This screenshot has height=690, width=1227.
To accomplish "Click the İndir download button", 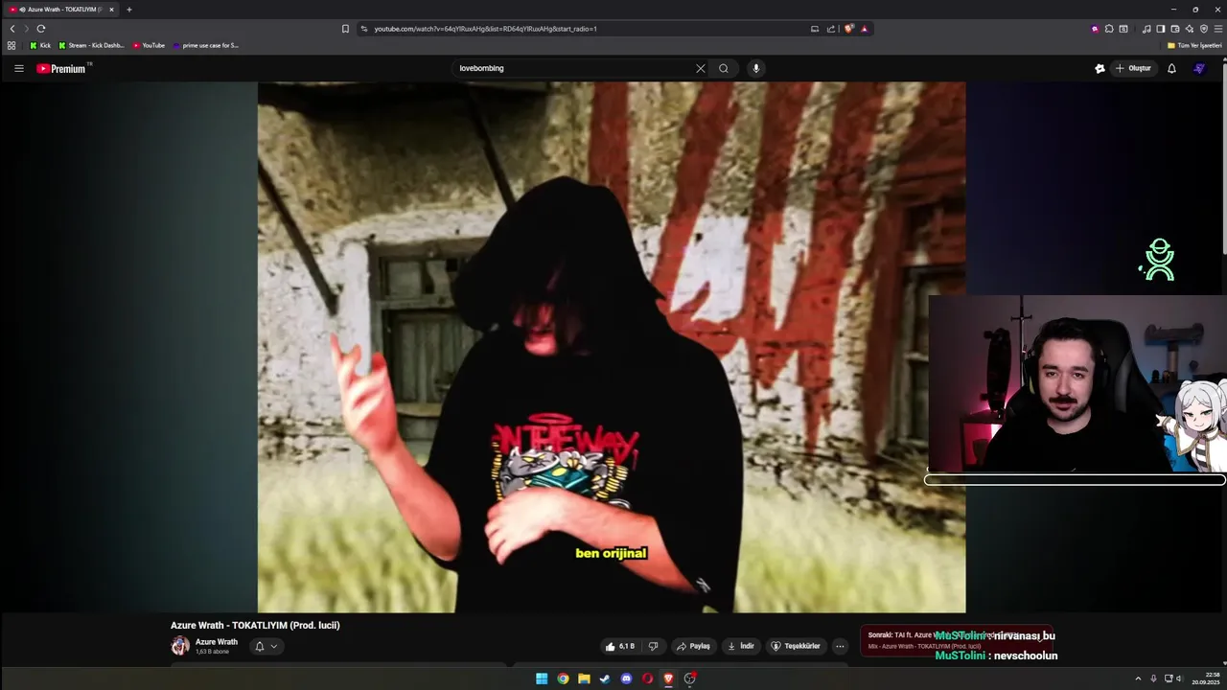I will pyautogui.click(x=741, y=646).
